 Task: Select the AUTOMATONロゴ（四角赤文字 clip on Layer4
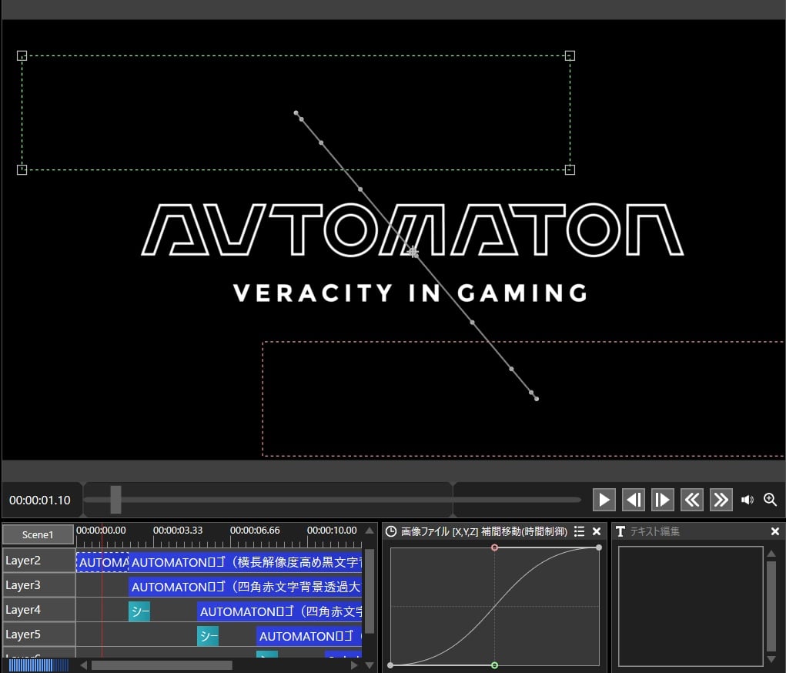click(279, 611)
